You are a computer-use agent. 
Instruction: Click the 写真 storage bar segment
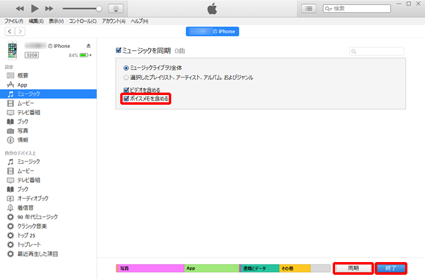(x=151, y=268)
